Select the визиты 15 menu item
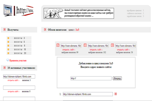152x101 pixels. pos(19,49)
